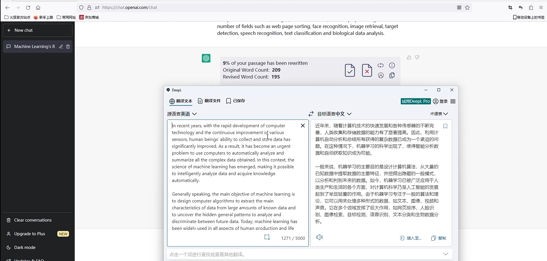Click the thumbs down icon on response

point(417,57)
